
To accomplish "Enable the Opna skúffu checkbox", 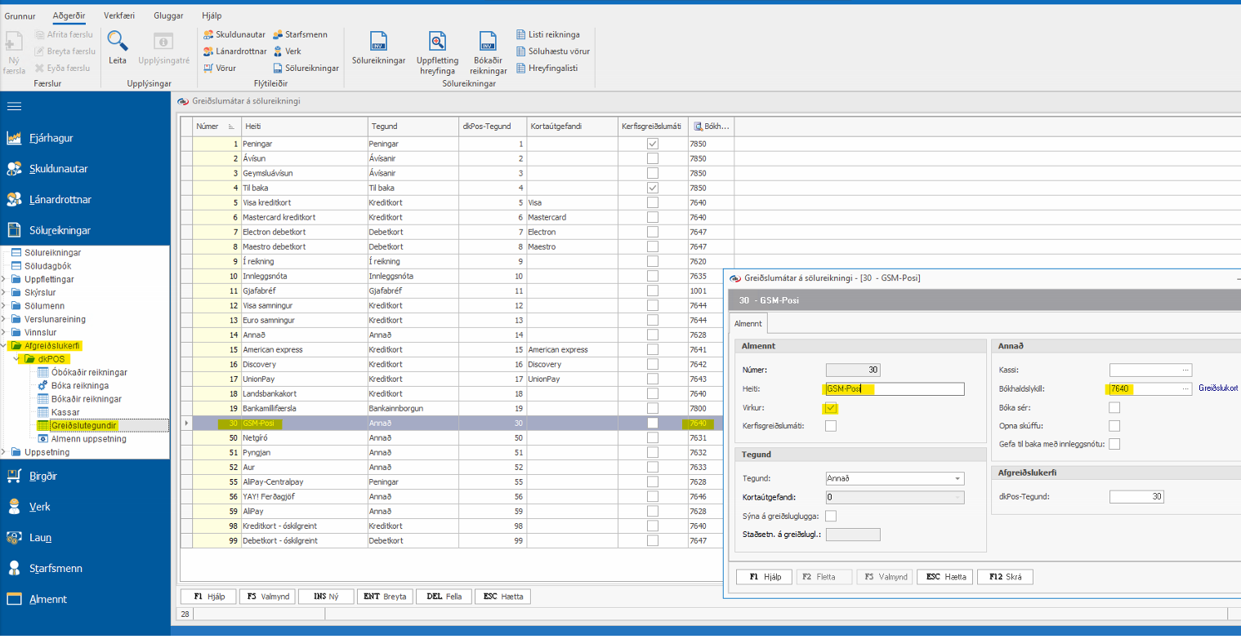I will [1114, 426].
